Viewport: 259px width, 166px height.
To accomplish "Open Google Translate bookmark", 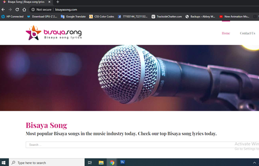I will tap(73, 16).
